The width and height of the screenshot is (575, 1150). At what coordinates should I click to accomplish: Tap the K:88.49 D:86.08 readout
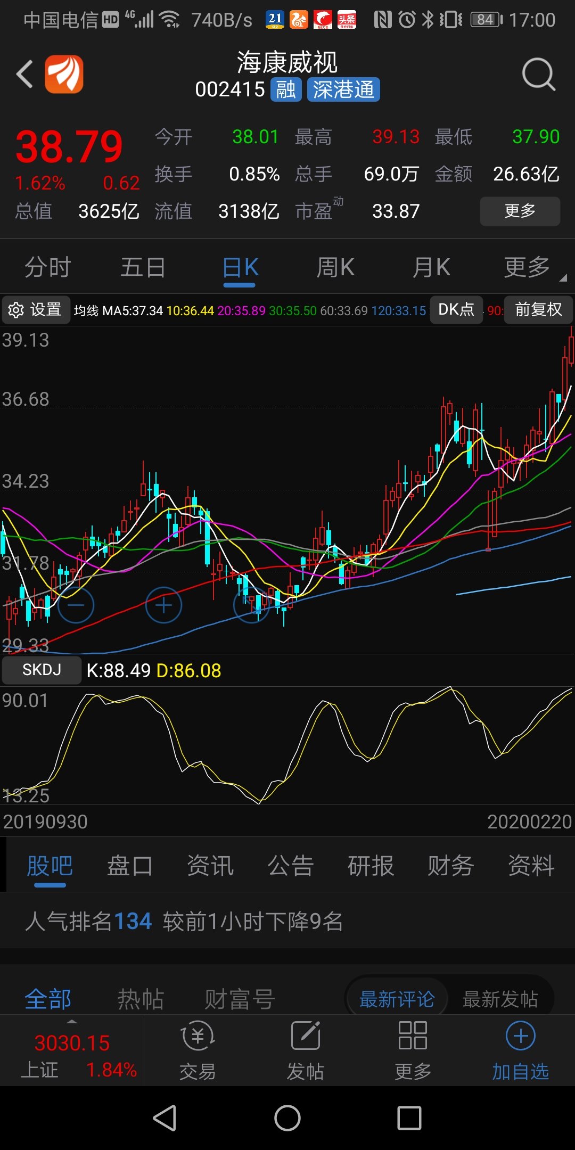[x=154, y=670]
